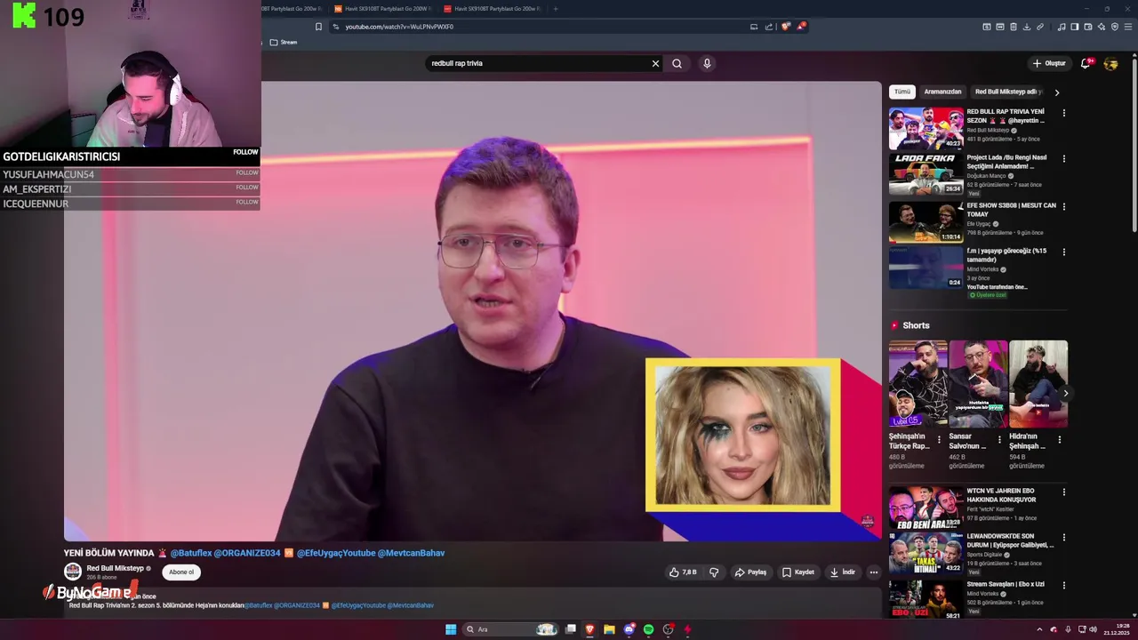Open options for Sansar Salvo'nun short
The image size is (1138, 640).
(x=999, y=439)
